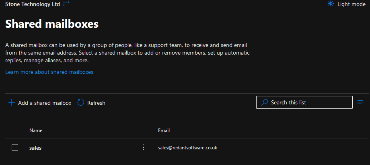370x165 pixels.
Task: Click the switch organization arrows icon
Action: click(66, 4)
